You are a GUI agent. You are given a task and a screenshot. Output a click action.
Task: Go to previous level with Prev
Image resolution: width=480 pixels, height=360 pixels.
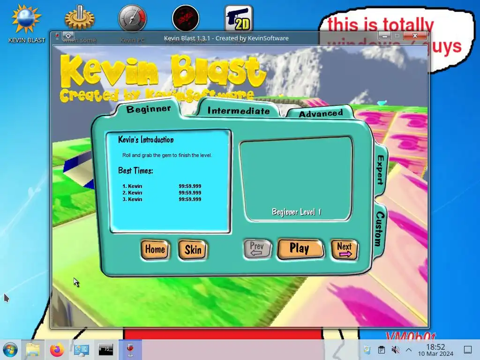257,249
